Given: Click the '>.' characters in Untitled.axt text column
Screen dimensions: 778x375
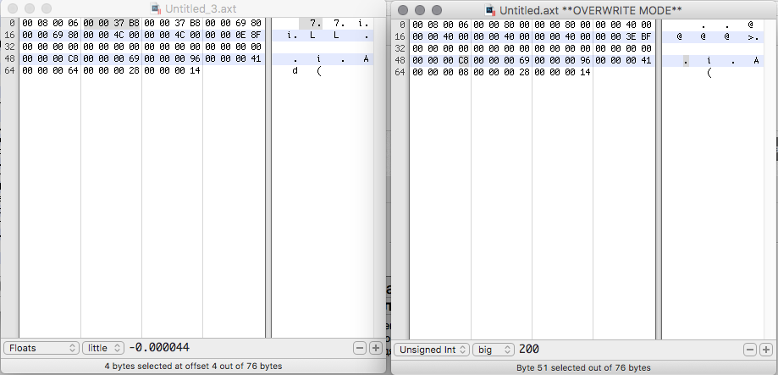Looking at the screenshot, I should click(x=753, y=36).
